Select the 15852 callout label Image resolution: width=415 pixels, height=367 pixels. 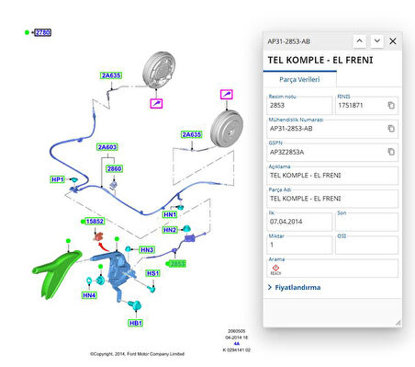(95, 221)
